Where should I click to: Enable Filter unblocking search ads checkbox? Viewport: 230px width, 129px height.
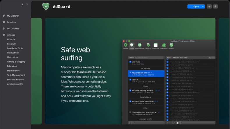tap(130, 112)
